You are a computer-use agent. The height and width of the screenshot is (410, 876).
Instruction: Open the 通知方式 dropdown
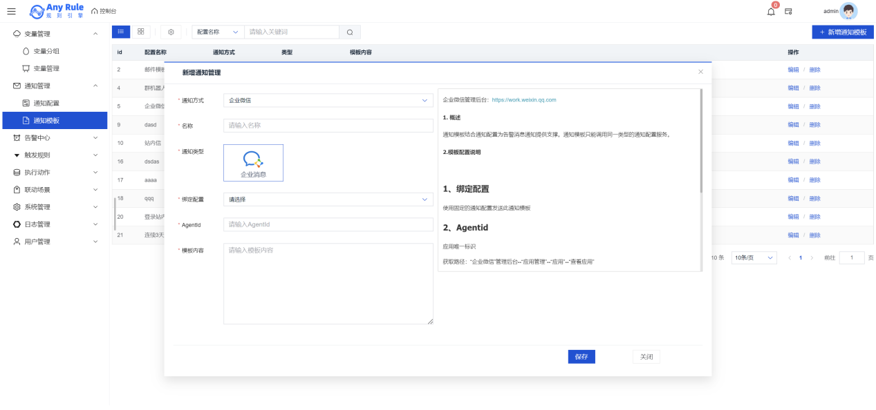328,100
